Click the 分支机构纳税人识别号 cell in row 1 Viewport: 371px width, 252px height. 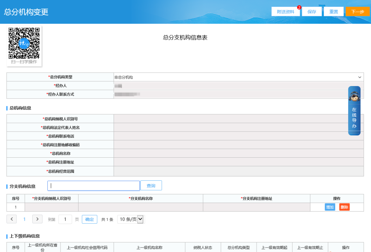pos(52,207)
